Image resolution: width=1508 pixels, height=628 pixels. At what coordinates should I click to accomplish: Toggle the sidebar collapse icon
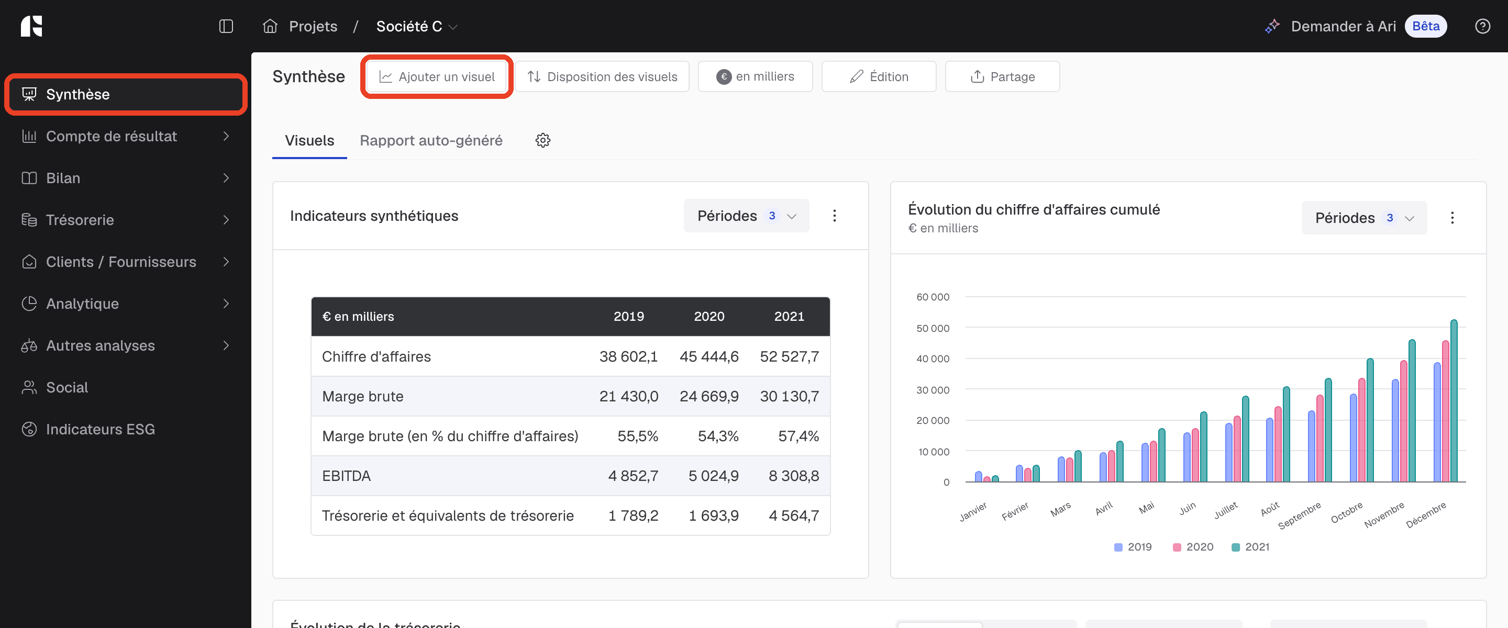(x=226, y=26)
